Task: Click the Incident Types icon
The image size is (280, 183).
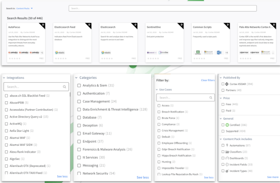Action: 227,171
